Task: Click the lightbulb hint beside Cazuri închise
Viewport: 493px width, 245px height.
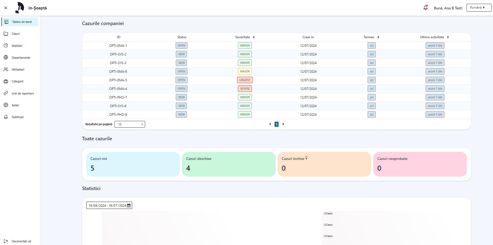Action: tap(306, 158)
